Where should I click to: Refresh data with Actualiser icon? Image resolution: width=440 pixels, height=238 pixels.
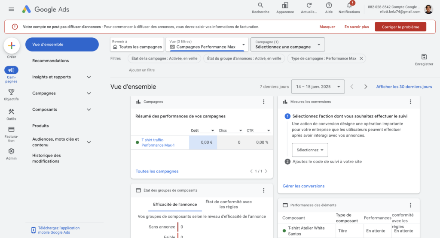[x=309, y=8]
